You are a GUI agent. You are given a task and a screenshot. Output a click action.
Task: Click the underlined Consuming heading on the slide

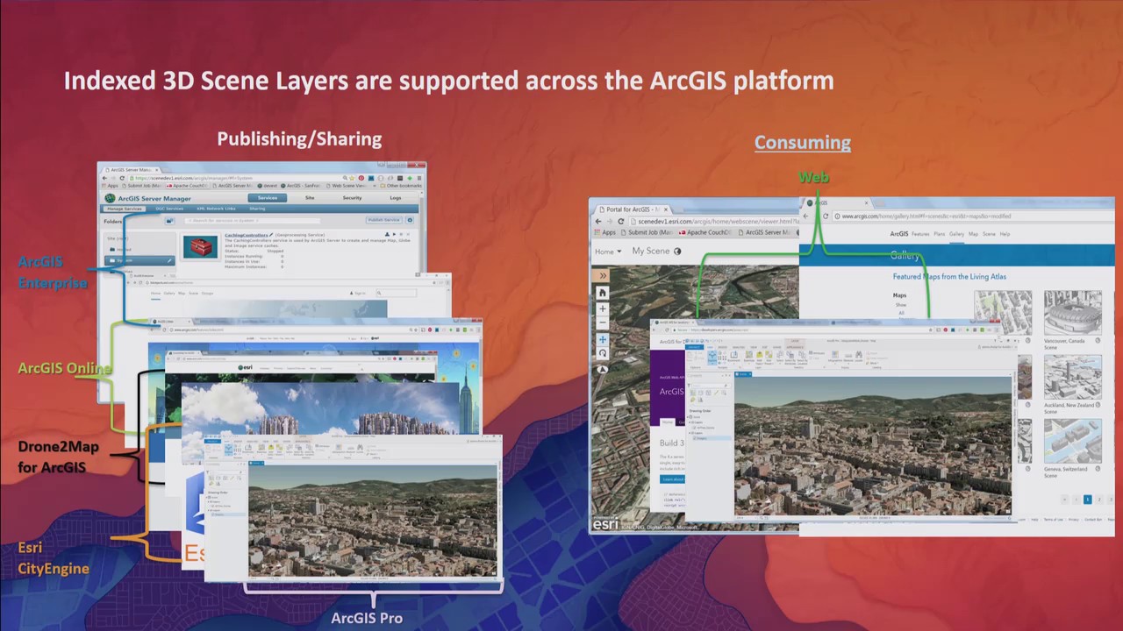803,142
